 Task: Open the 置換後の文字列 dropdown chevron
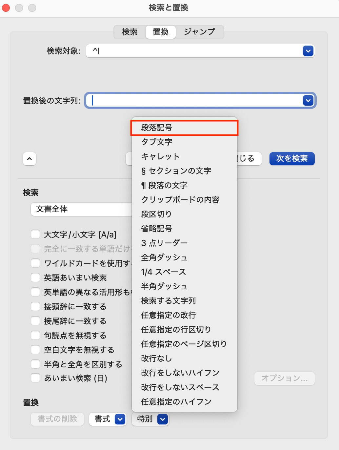[x=307, y=100]
